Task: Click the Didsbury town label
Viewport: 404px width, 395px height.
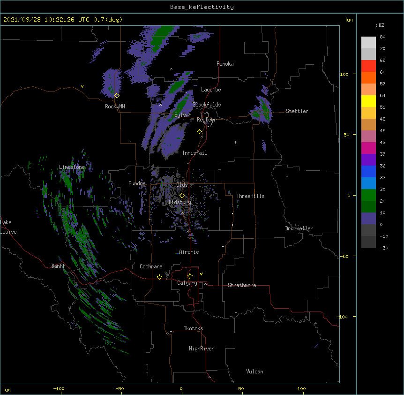Action: (x=180, y=202)
